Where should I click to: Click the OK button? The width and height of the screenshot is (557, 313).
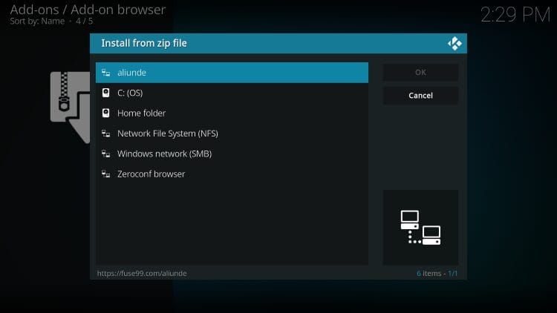[x=420, y=73]
